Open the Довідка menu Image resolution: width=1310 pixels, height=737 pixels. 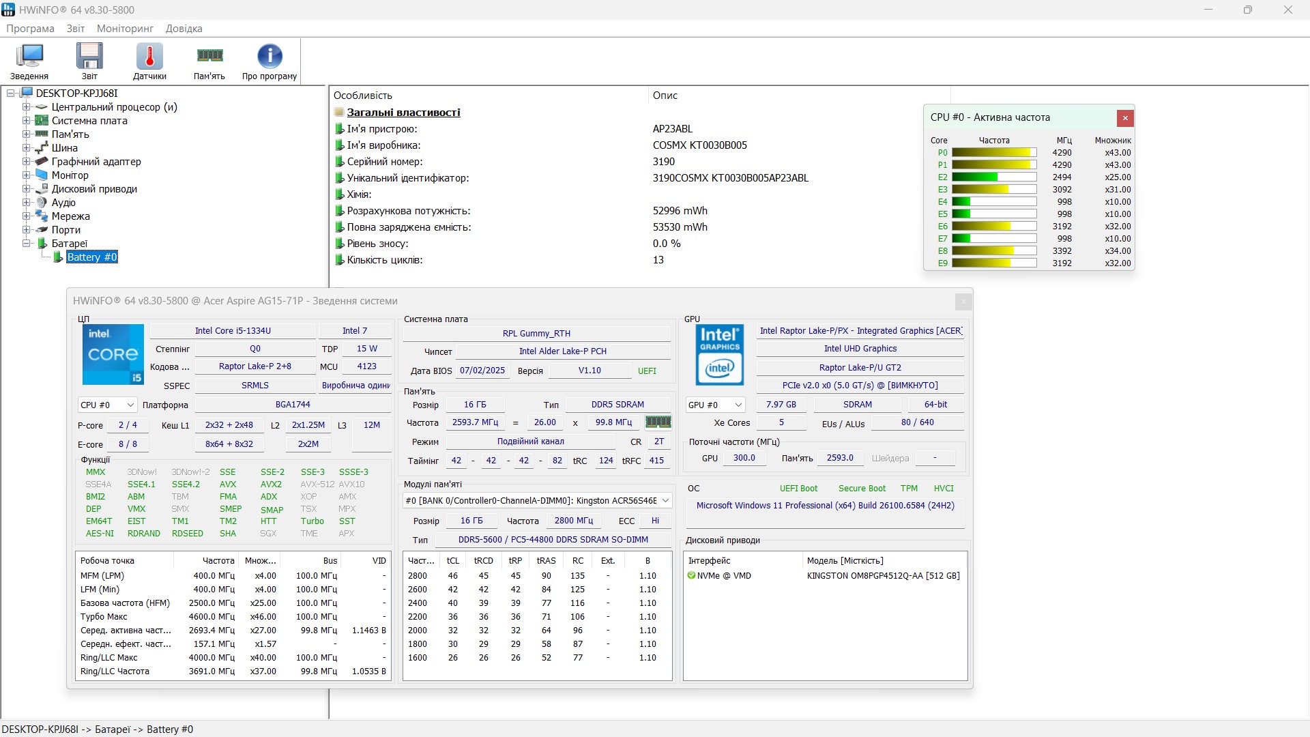(x=184, y=29)
